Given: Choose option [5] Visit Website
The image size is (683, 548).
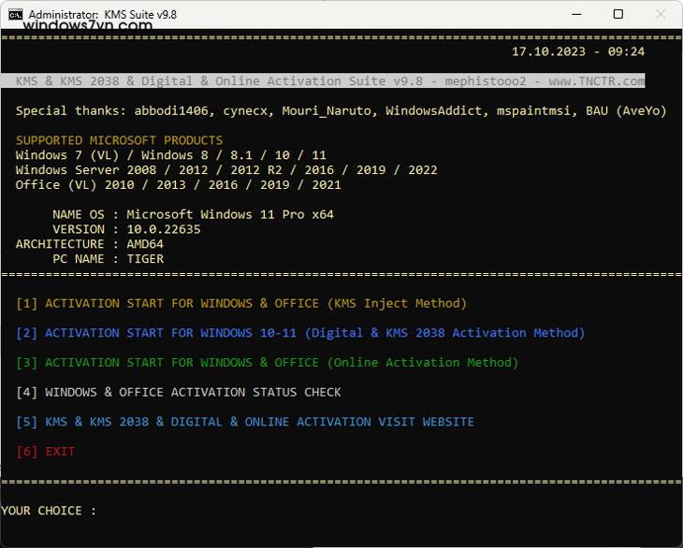Looking at the screenshot, I should pos(245,422).
